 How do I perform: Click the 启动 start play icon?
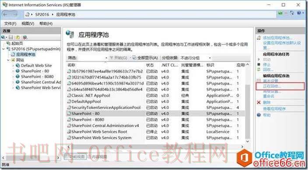coord(259,59)
